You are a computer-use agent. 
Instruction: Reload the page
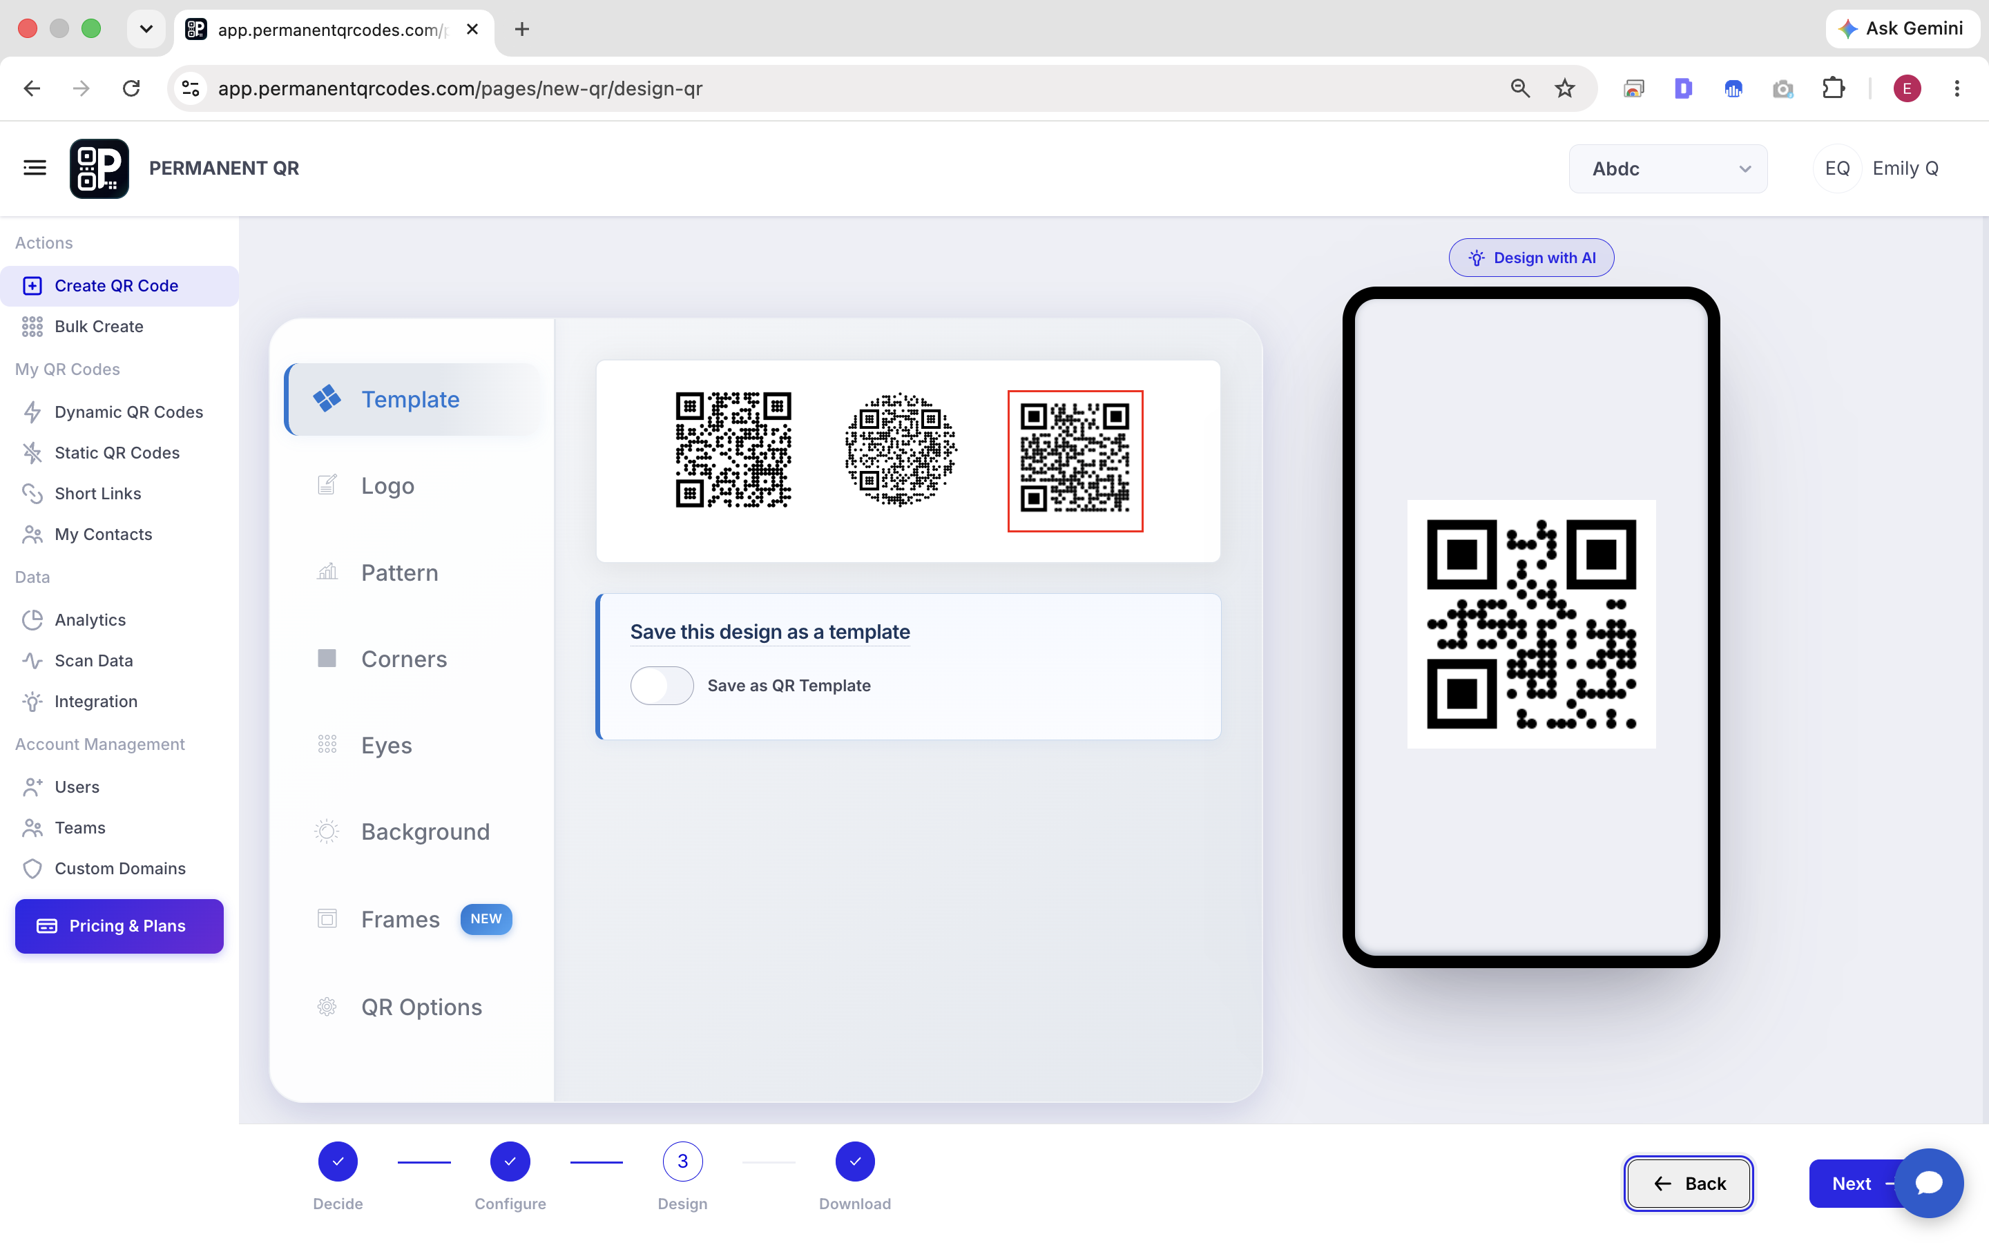[131, 88]
